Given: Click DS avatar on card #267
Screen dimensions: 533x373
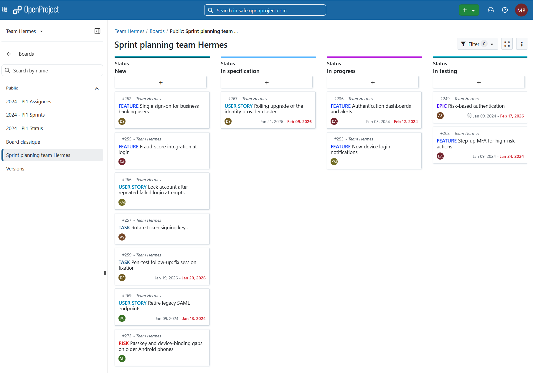Looking at the screenshot, I should click(x=228, y=121).
